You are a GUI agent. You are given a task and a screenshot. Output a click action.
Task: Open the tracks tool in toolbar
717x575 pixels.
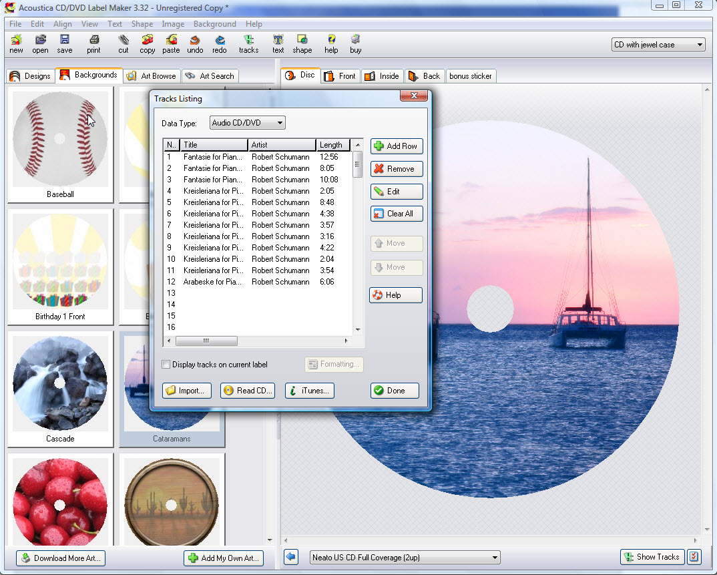tap(249, 44)
